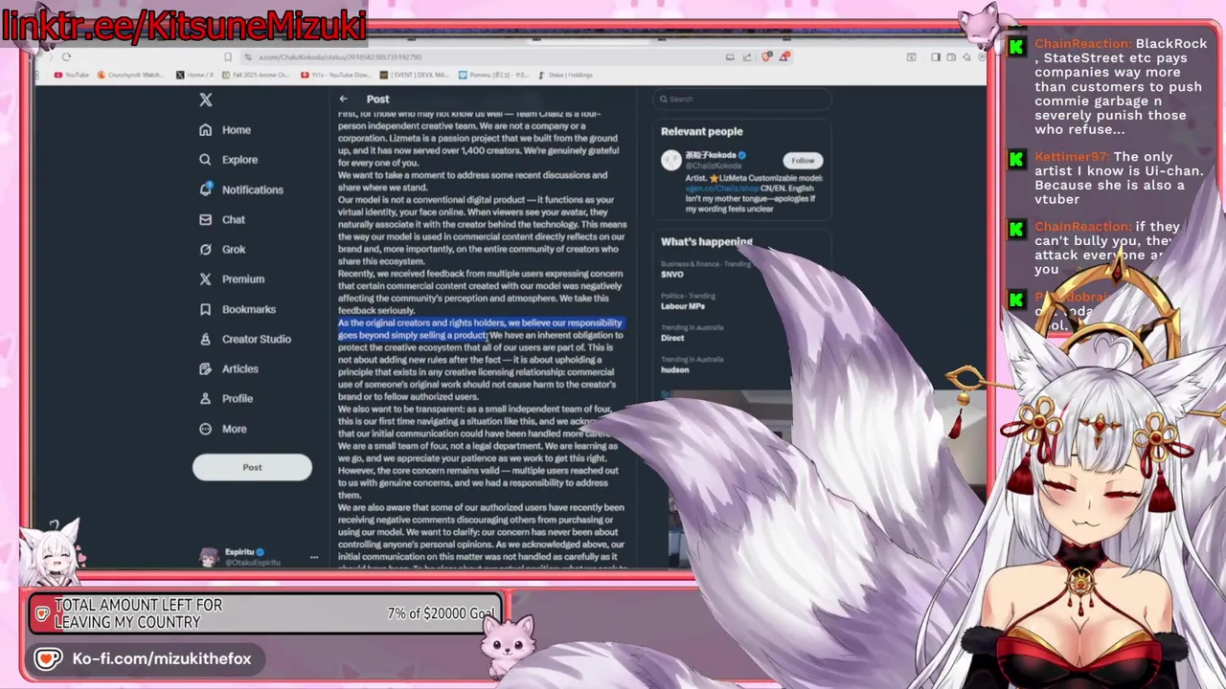Follow the kokoda account

coord(803,160)
